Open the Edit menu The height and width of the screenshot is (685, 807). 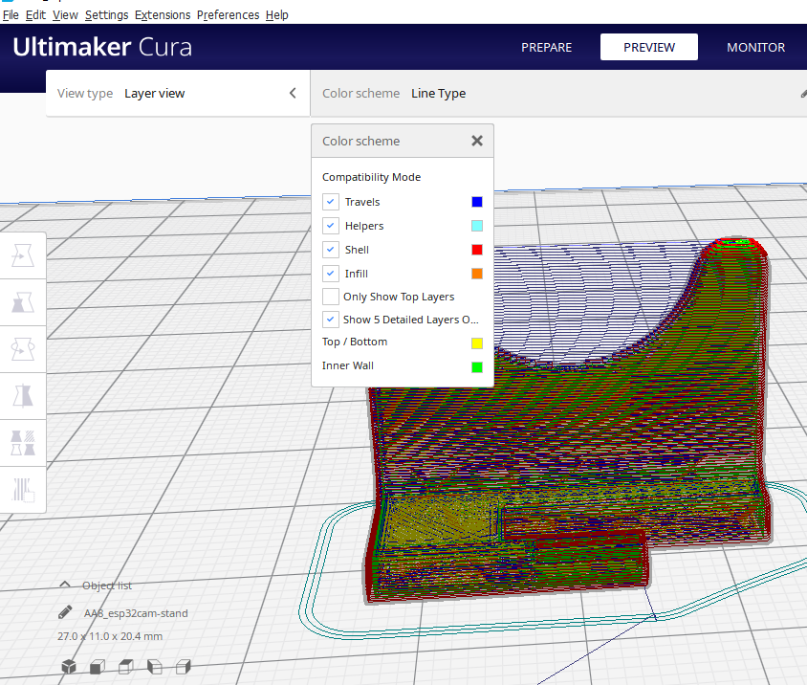[x=35, y=15]
